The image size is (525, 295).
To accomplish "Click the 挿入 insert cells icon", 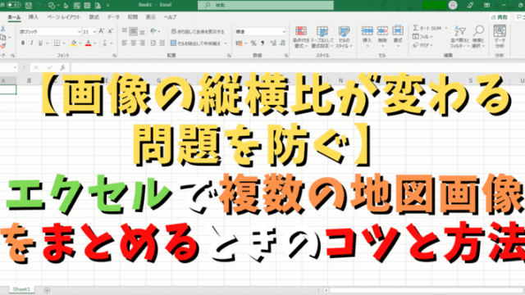I will pos(367,31).
